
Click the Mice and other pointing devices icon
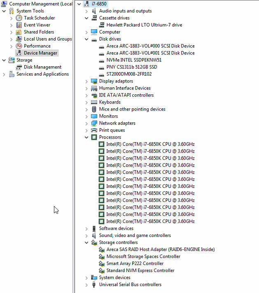(x=94, y=109)
